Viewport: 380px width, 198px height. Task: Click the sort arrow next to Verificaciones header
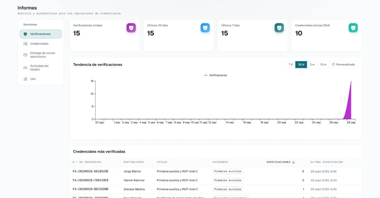pyautogui.click(x=294, y=162)
